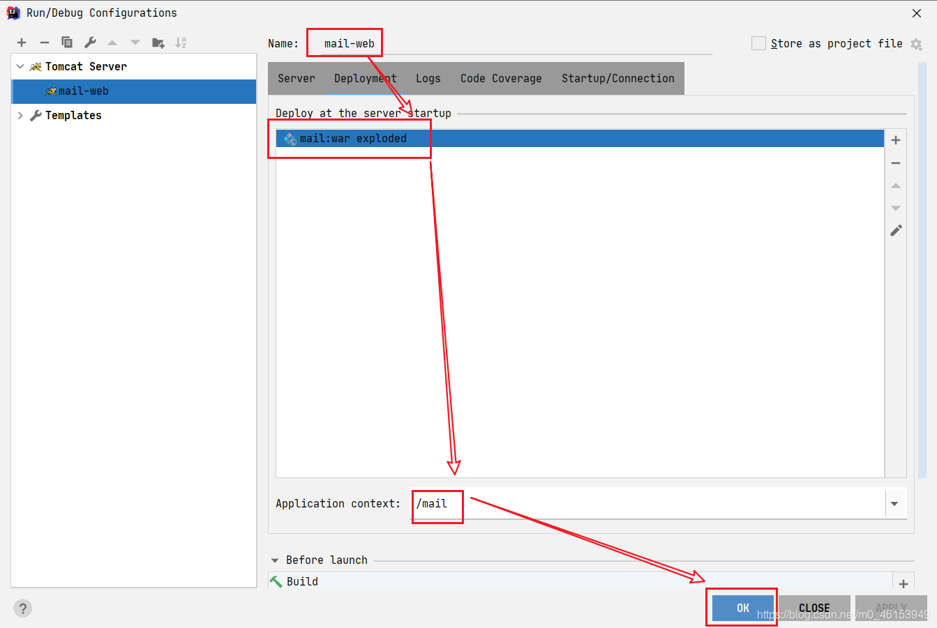
Task: Select the Build task row
Action: click(580, 581)
